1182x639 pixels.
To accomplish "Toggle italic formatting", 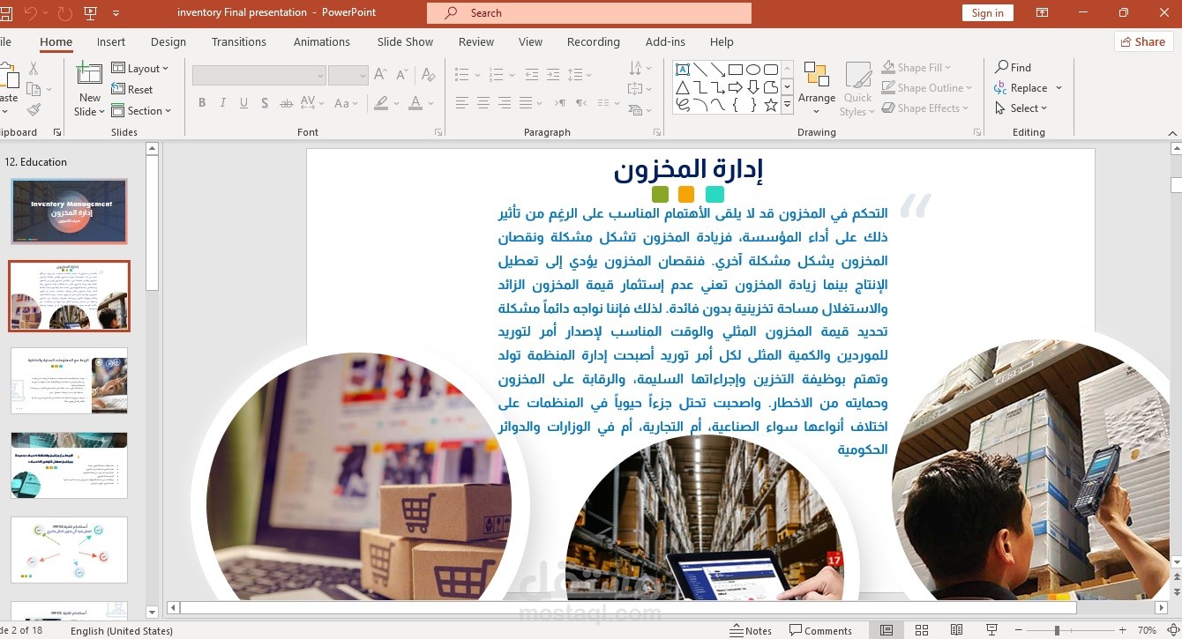I will [222, 102].
